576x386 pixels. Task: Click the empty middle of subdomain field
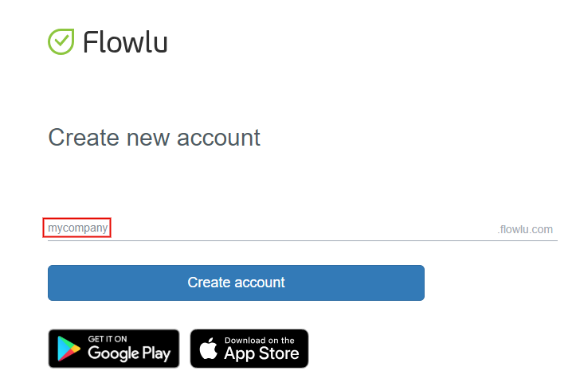(x=303, y=229)
